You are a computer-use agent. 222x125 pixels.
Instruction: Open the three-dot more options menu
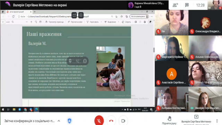coord(217,121)
